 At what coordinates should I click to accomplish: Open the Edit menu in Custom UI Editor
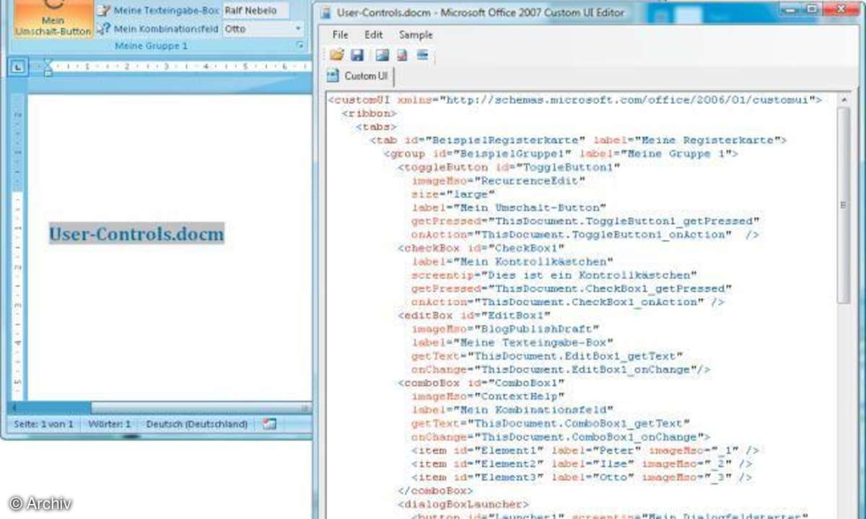(x=374, y=35)
